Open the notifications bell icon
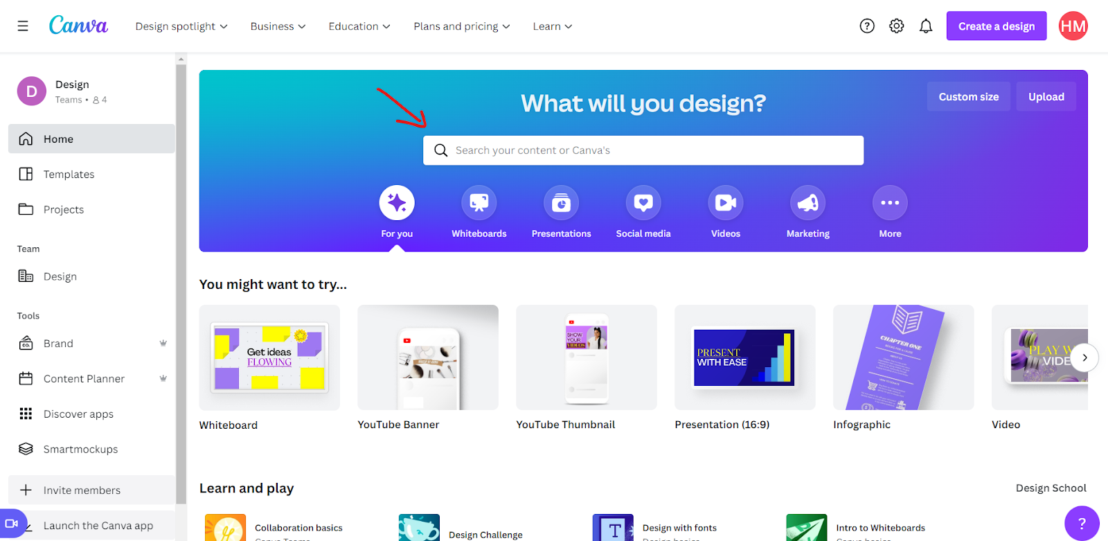Image resolution: width=1108 pixels, height=541 pixels. 926,26
